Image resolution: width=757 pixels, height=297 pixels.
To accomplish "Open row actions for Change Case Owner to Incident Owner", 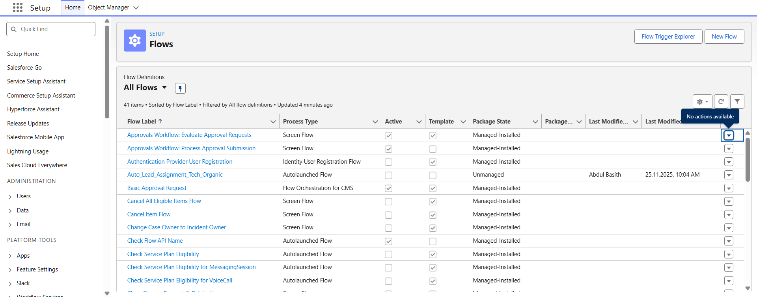I will click(729, 228).
